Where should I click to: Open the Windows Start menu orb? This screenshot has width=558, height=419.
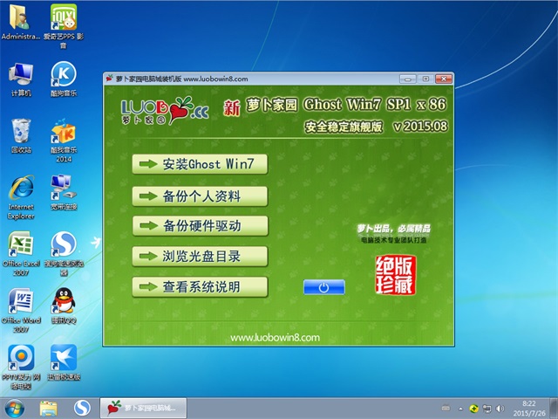[x=14, y=409]
